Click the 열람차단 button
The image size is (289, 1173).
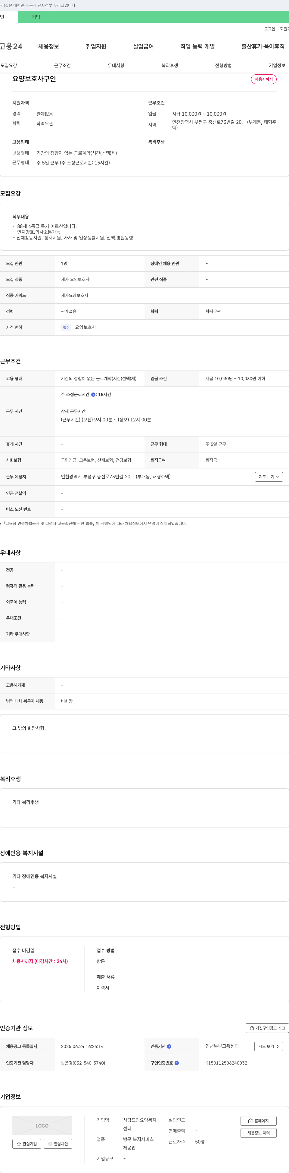coord(58,1144)
